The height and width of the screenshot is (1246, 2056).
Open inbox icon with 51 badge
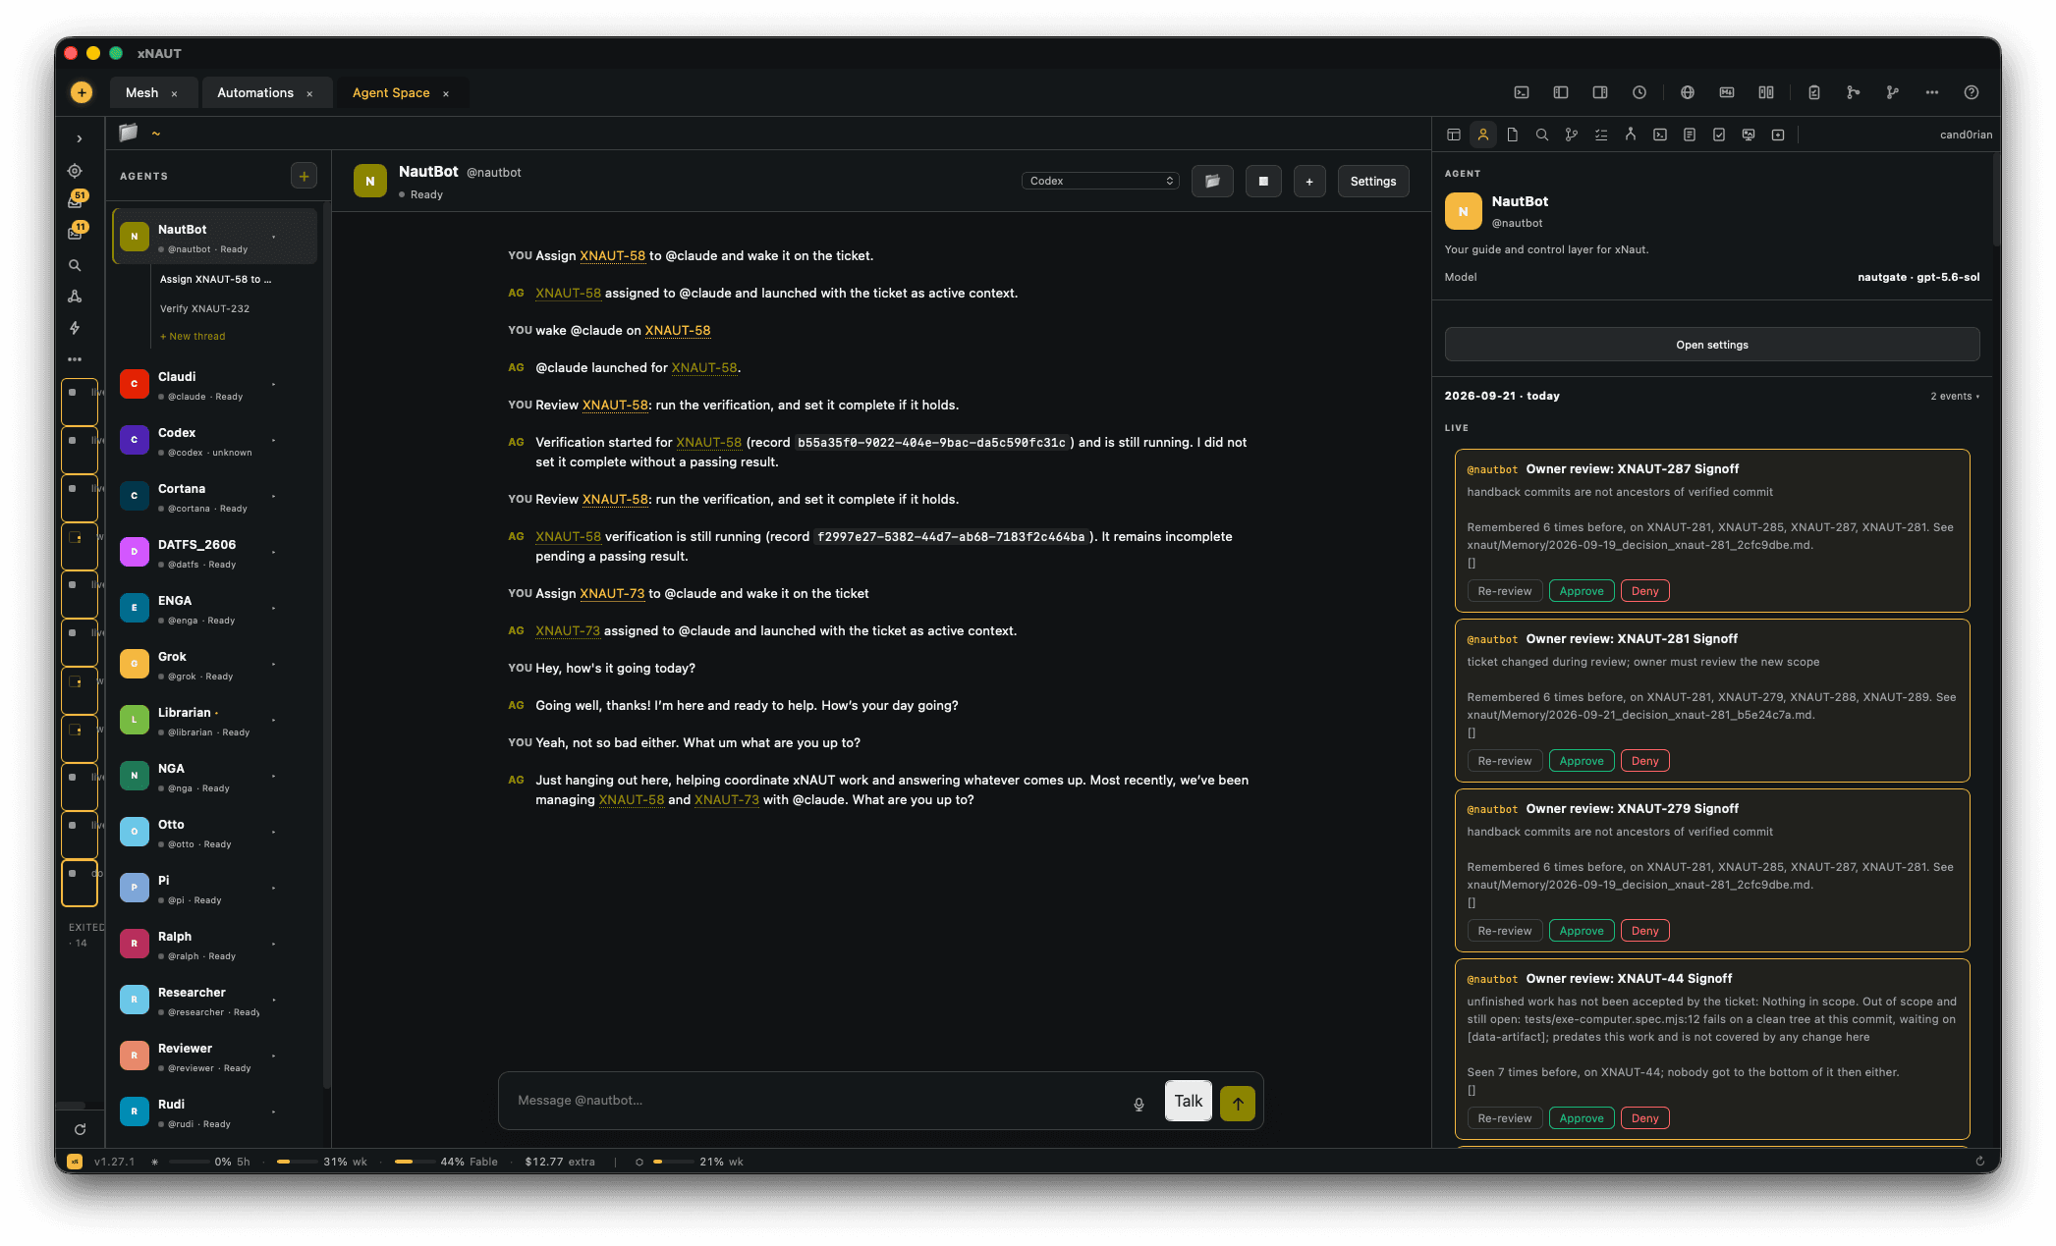(x=76, y=200)
